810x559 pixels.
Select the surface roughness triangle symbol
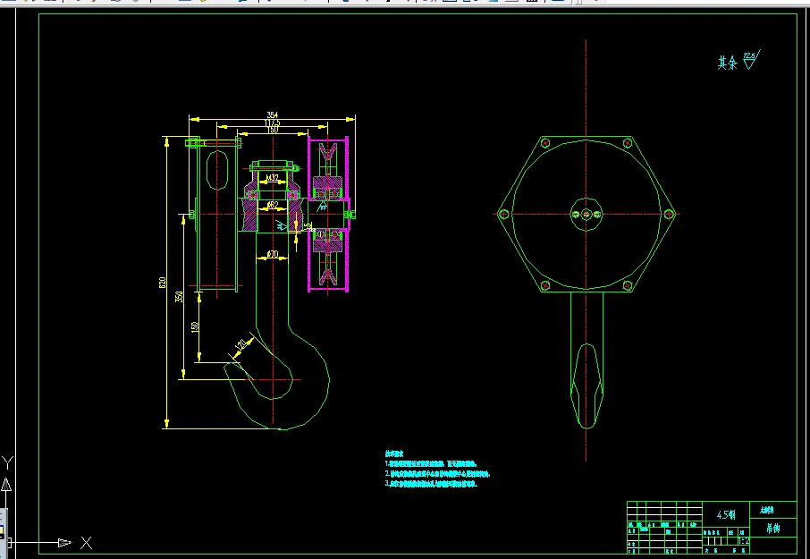752,60
